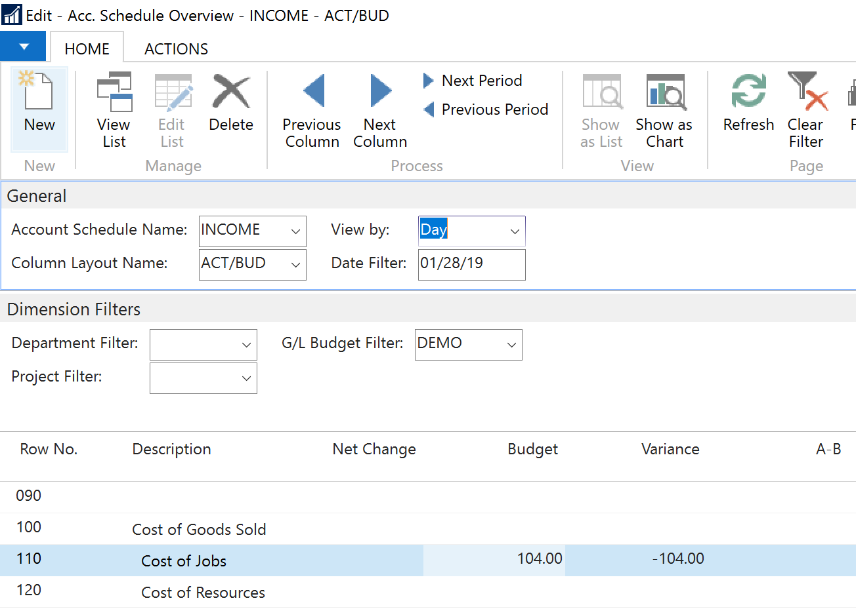This screenshot has width=856, height=609.
Task: Advance to Next Column
Action: click(380, 110)
